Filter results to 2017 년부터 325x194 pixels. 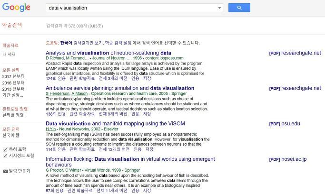click(x=13, y=76)
